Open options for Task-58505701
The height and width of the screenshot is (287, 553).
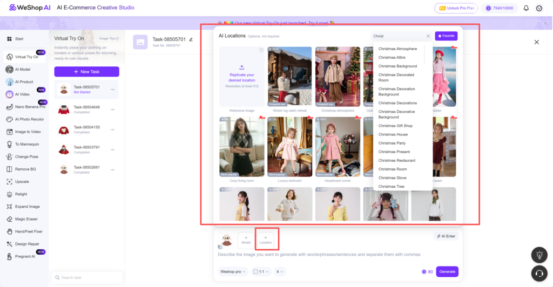pyautogui.click(x=112, y=90)
